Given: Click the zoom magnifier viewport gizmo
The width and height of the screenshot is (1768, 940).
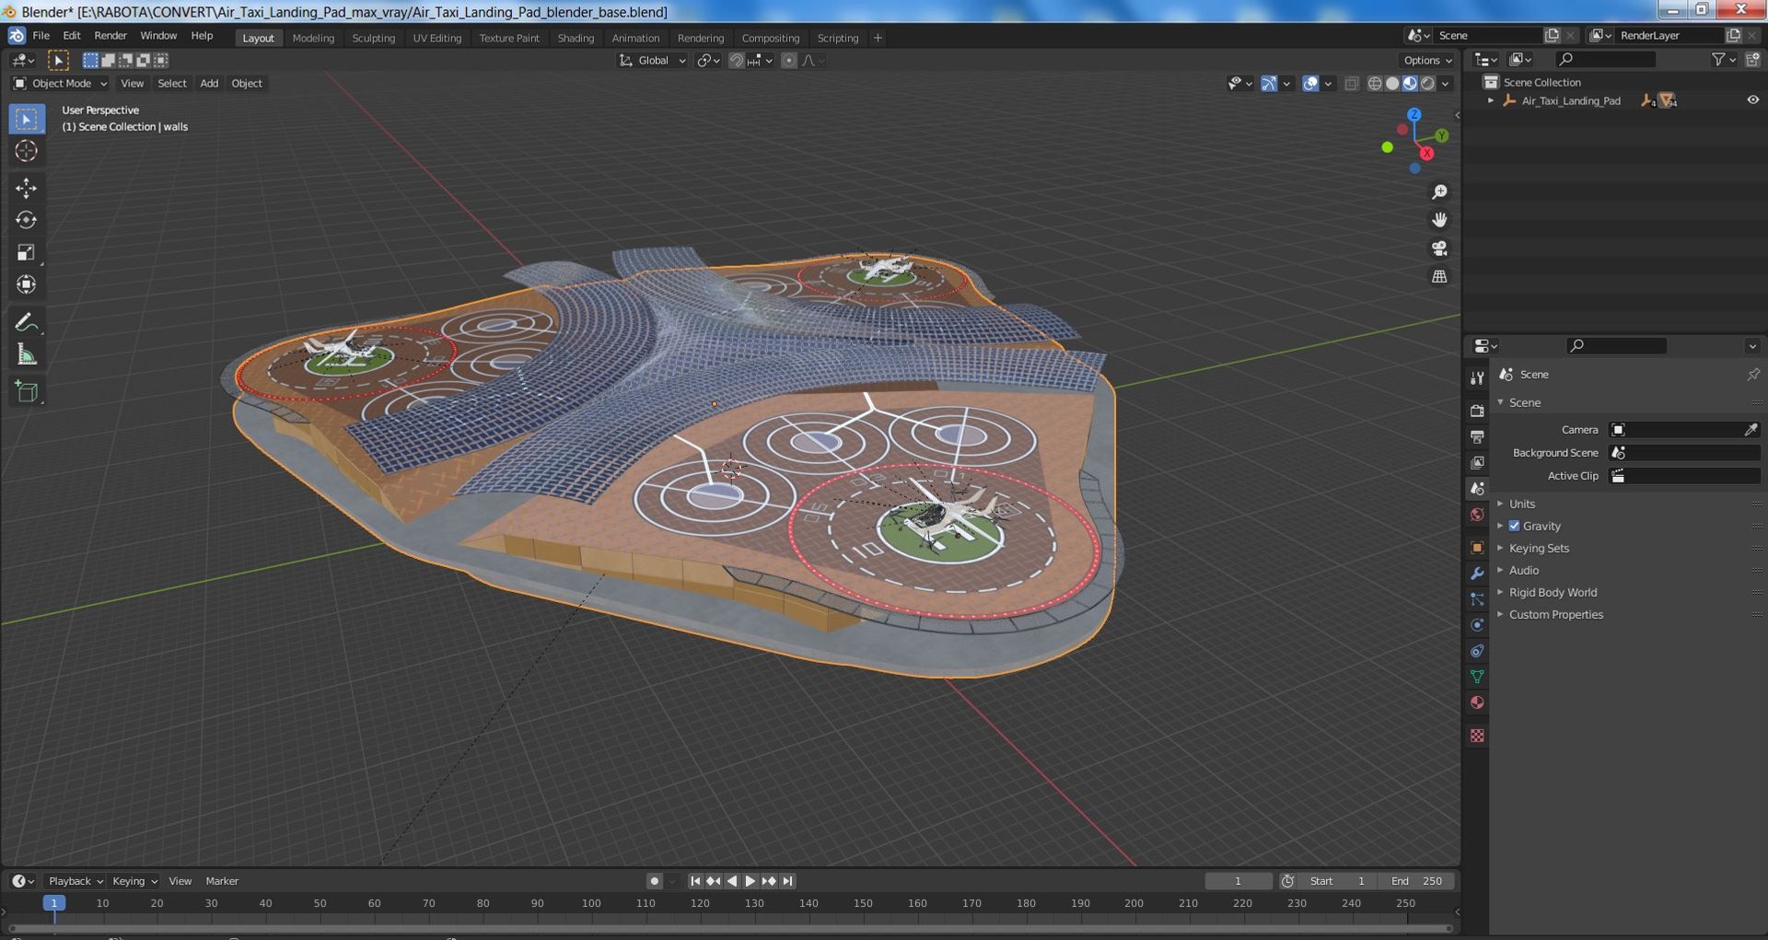Looking at the screenshot, I should [1439, 191].
